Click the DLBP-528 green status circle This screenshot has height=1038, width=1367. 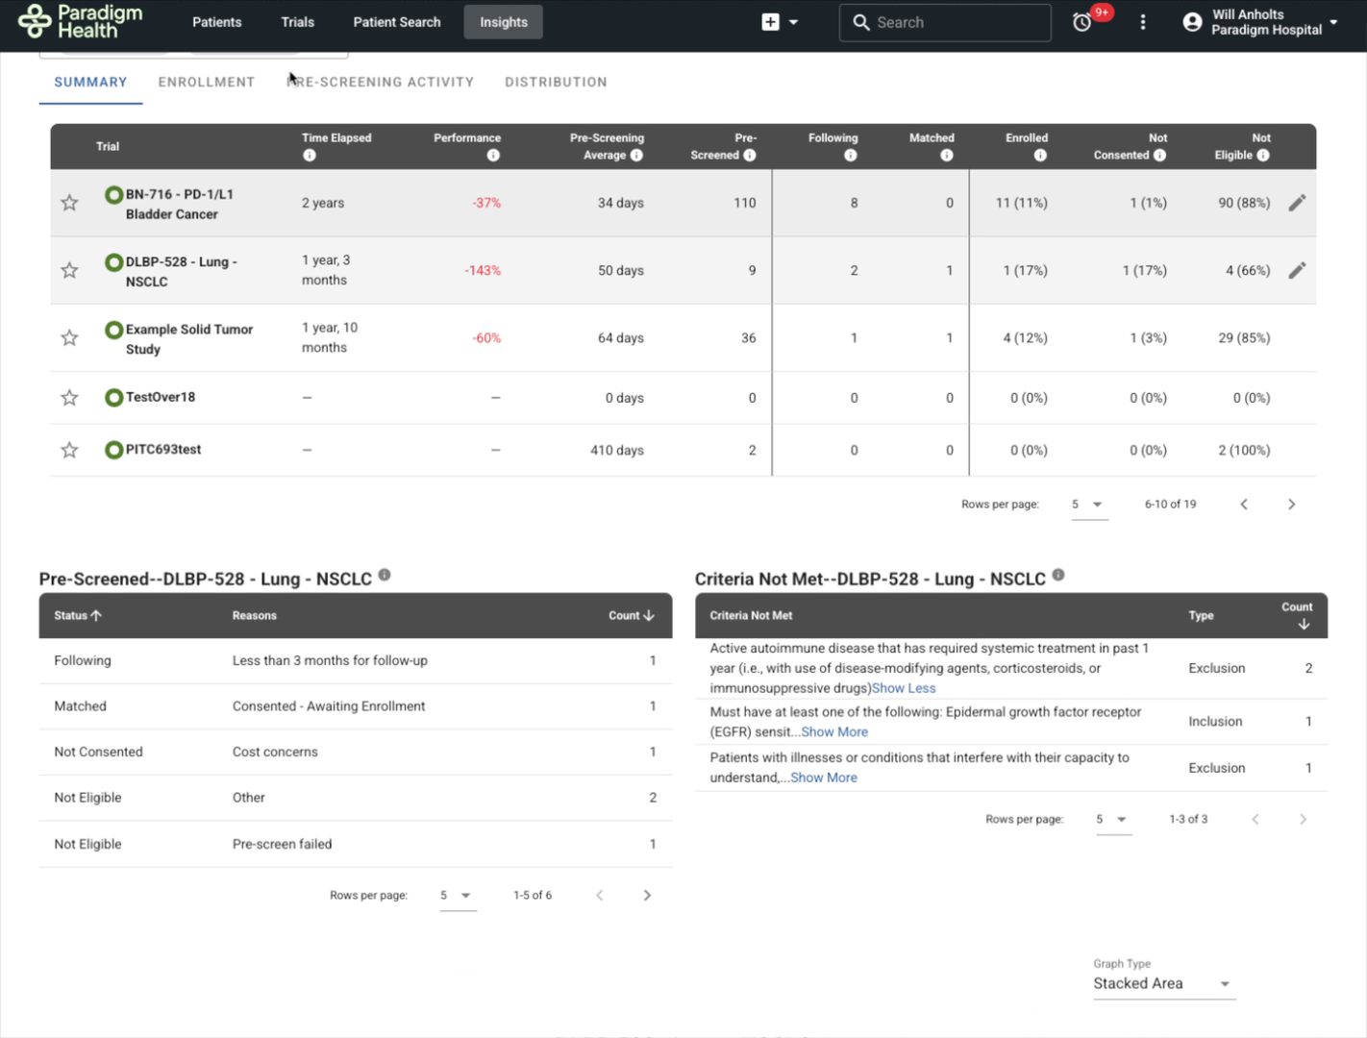pos(113,262)
